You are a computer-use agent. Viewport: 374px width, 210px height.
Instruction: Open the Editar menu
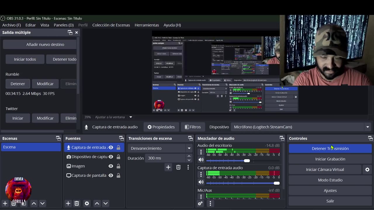tap(30, 25)
